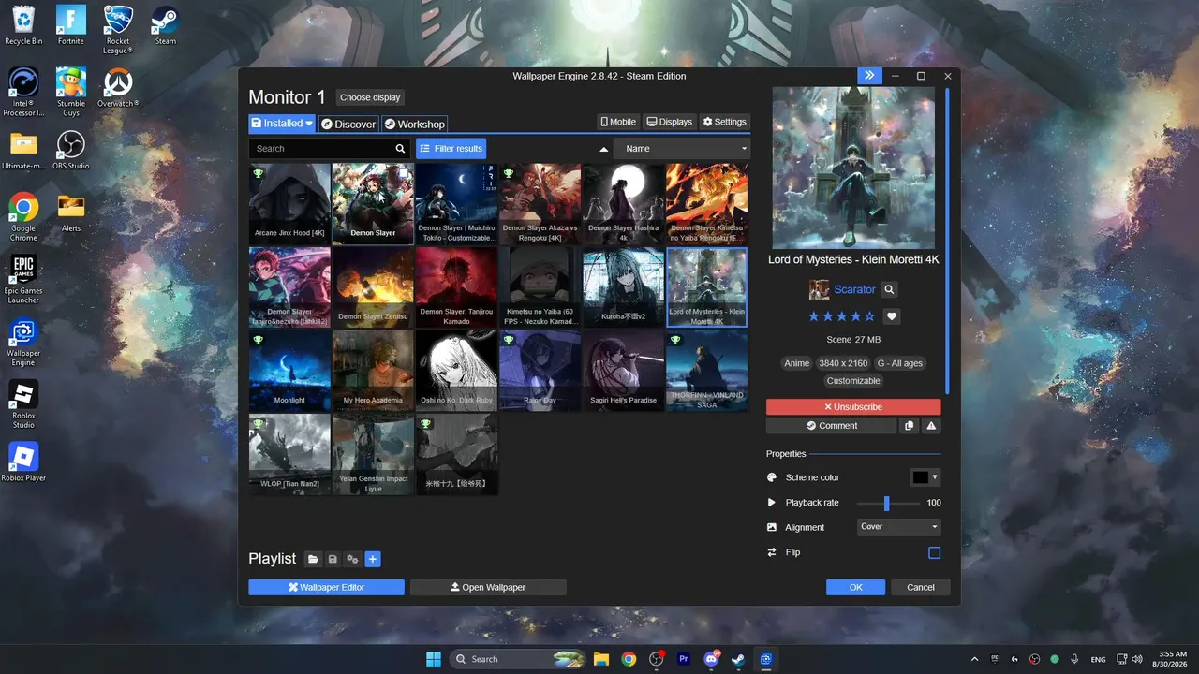Open the Displays menu
1199x674 pixels.
pyautogui.click(x=670, y=122)
